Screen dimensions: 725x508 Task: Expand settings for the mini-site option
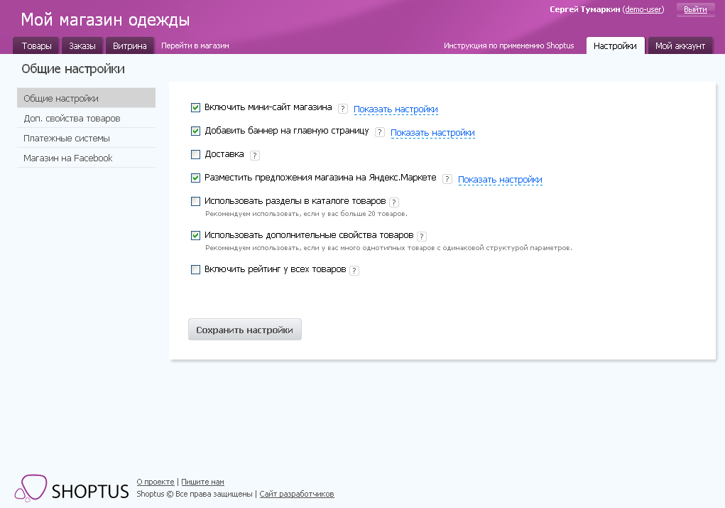click(x=395, y=109)
